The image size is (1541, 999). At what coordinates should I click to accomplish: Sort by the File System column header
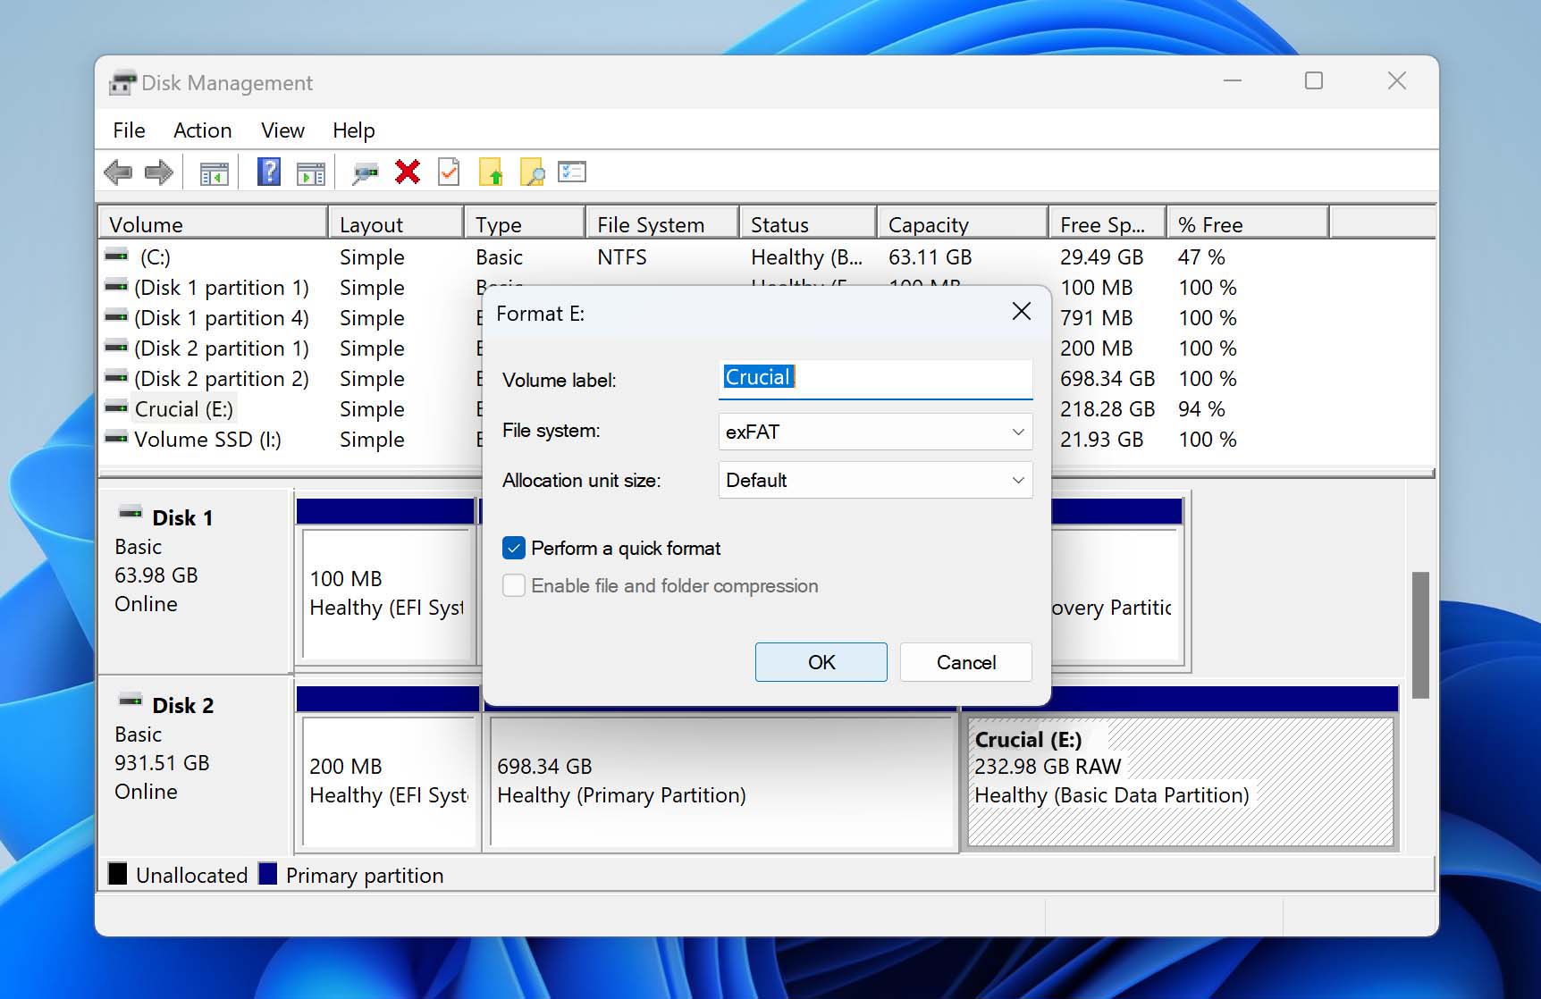[x=662, y=224]
